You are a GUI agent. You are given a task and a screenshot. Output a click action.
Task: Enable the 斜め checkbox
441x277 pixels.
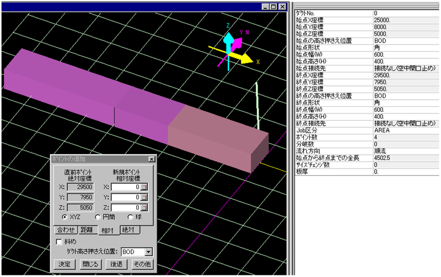[x=60, y=241]
